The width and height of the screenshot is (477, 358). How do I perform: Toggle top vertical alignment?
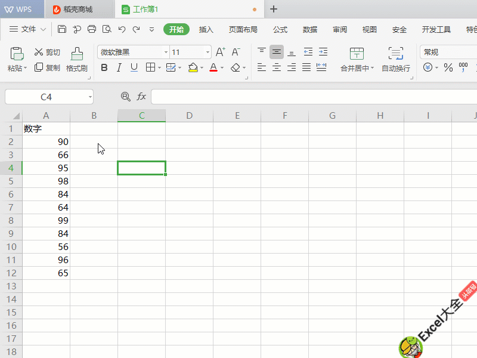click(262, 52)
